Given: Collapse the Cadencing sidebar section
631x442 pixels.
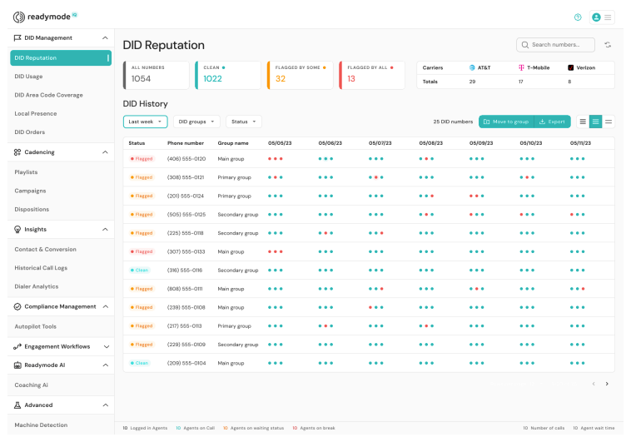Looking at the screenshot, I should (x=105, y=152).
